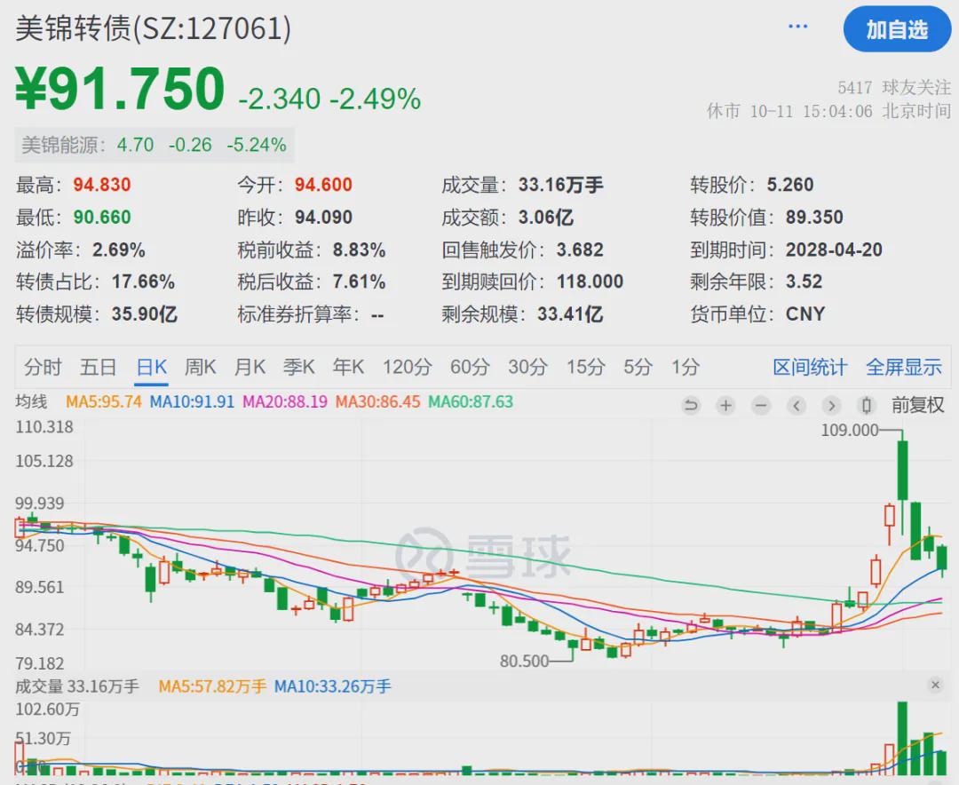Click the 美锦能源 underlying stock quote
The width and height of the screenshot is (959, 785).
[155, 145]
